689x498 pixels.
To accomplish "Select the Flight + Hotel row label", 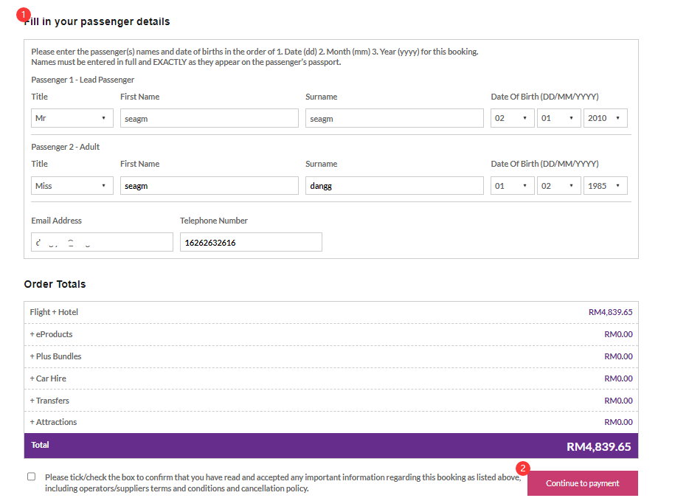I will [54, 312].
